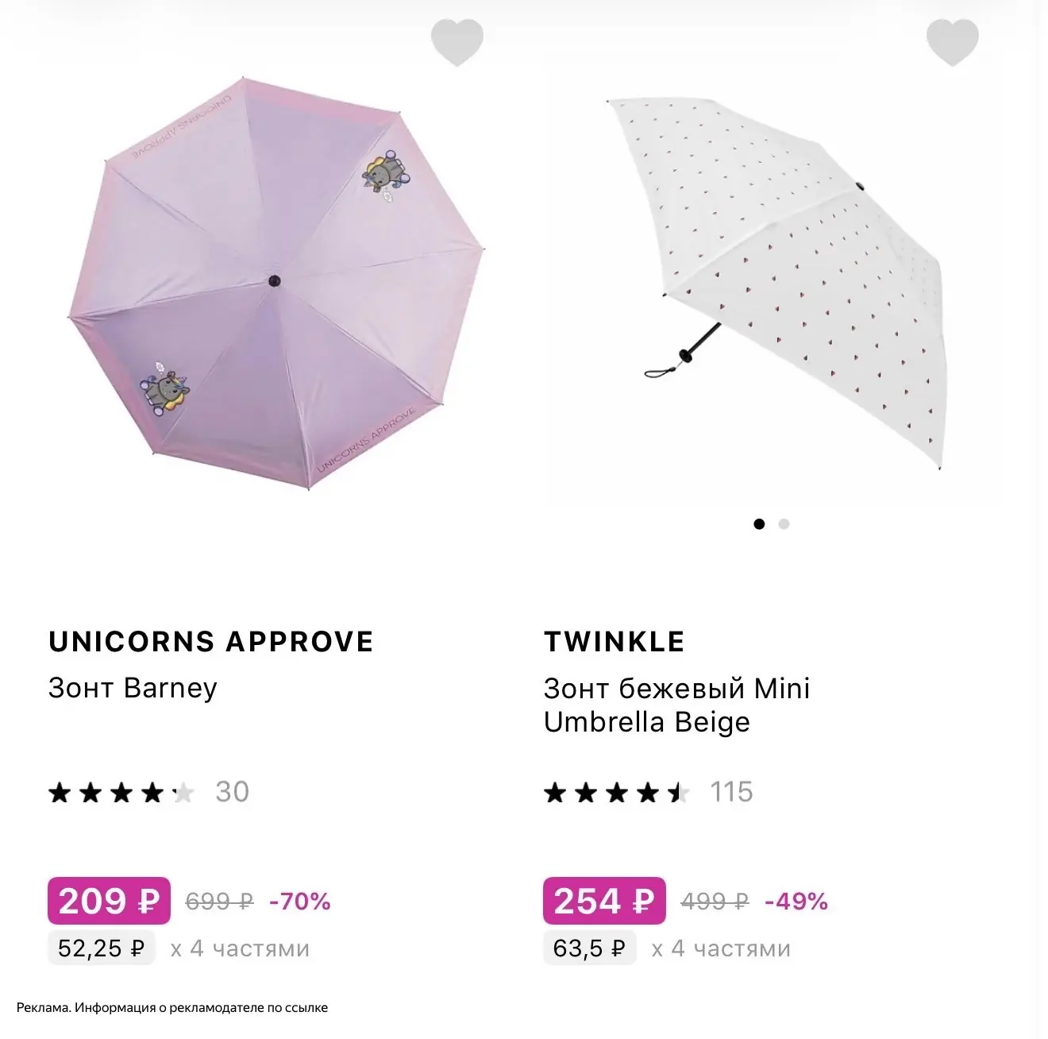View star rating of Twinkle umbrella

(x=616, y=792)
